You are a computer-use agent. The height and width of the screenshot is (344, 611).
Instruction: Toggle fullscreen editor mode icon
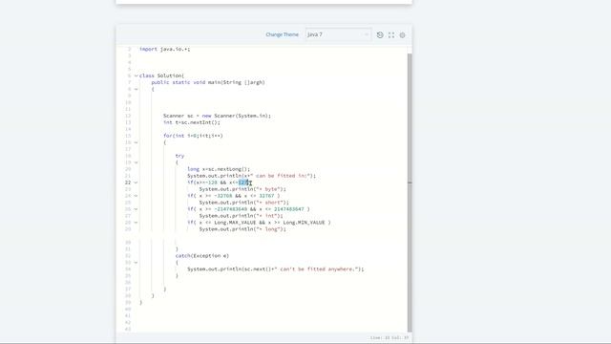[391, 34]
